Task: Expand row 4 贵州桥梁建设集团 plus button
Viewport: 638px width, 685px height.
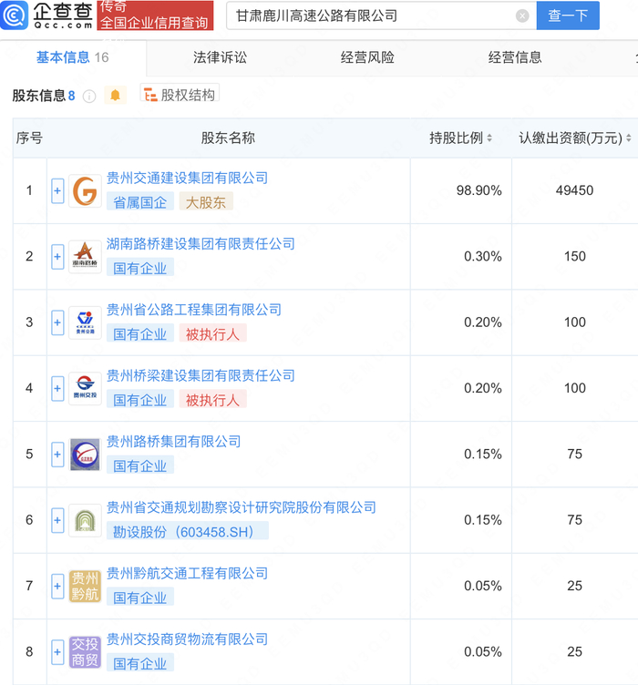Action: pos(57,388)
